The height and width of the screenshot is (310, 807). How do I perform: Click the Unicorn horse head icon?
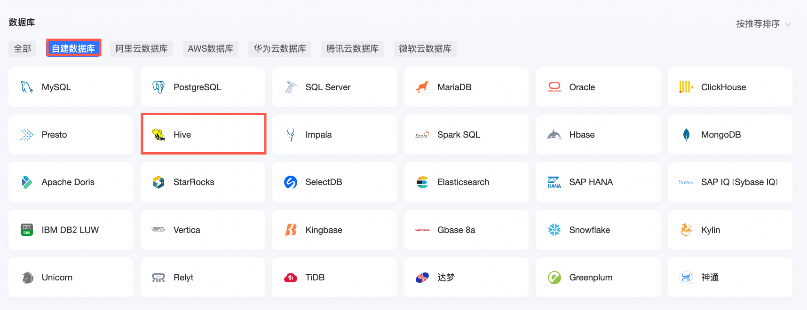[x=27, y=278]
